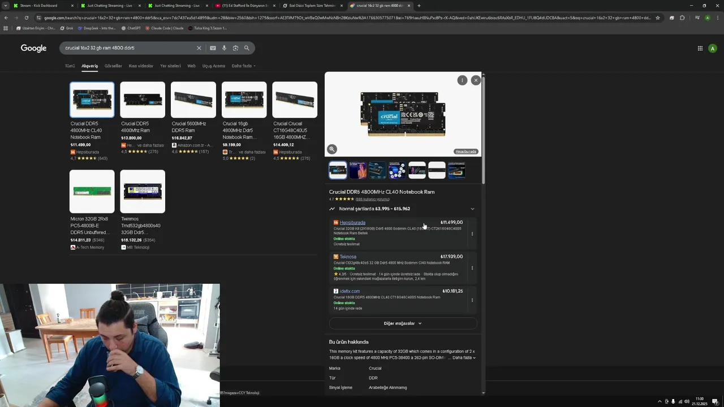Open Twinmos 32GB DDR5 product card
724x407 pixels.
143,210
